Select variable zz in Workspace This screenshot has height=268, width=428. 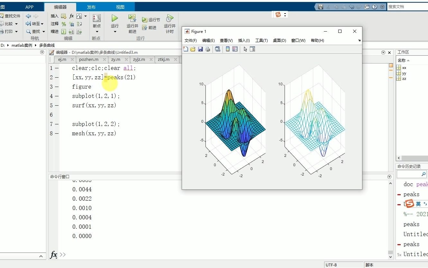point(404,78)
